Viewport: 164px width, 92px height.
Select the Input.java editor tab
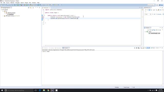(46, 8)
